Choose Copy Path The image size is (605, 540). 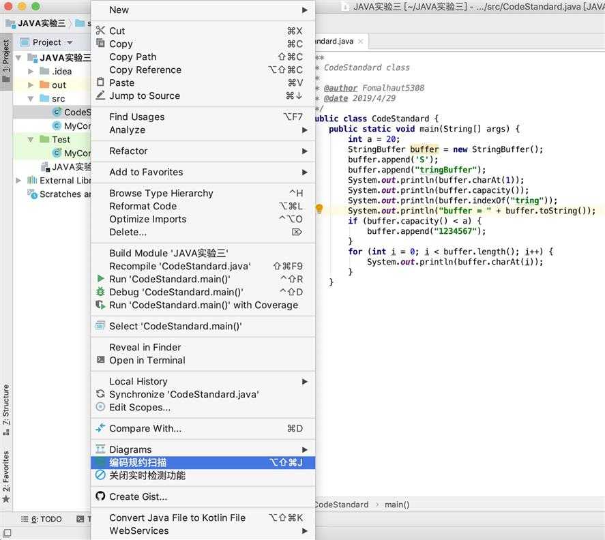203,57
